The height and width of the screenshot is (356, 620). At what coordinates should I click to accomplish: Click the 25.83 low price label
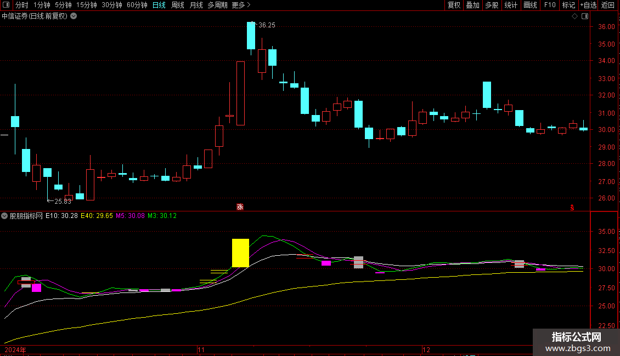[63, 202]
